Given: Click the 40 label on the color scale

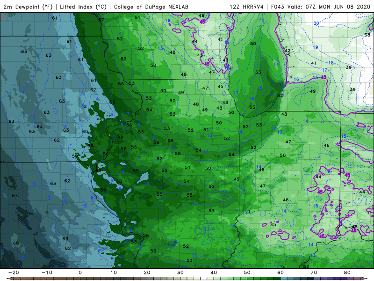Looking at the screenshot, I should click(x=214, y=273).
